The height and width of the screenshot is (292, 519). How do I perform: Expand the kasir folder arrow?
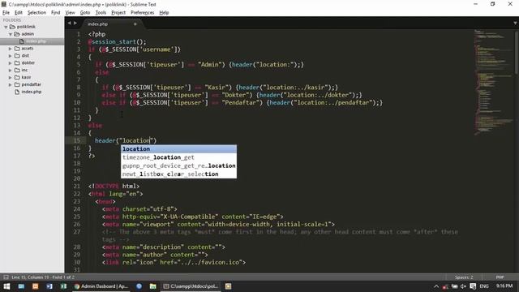pyautogui.click(x=11, y=78)
